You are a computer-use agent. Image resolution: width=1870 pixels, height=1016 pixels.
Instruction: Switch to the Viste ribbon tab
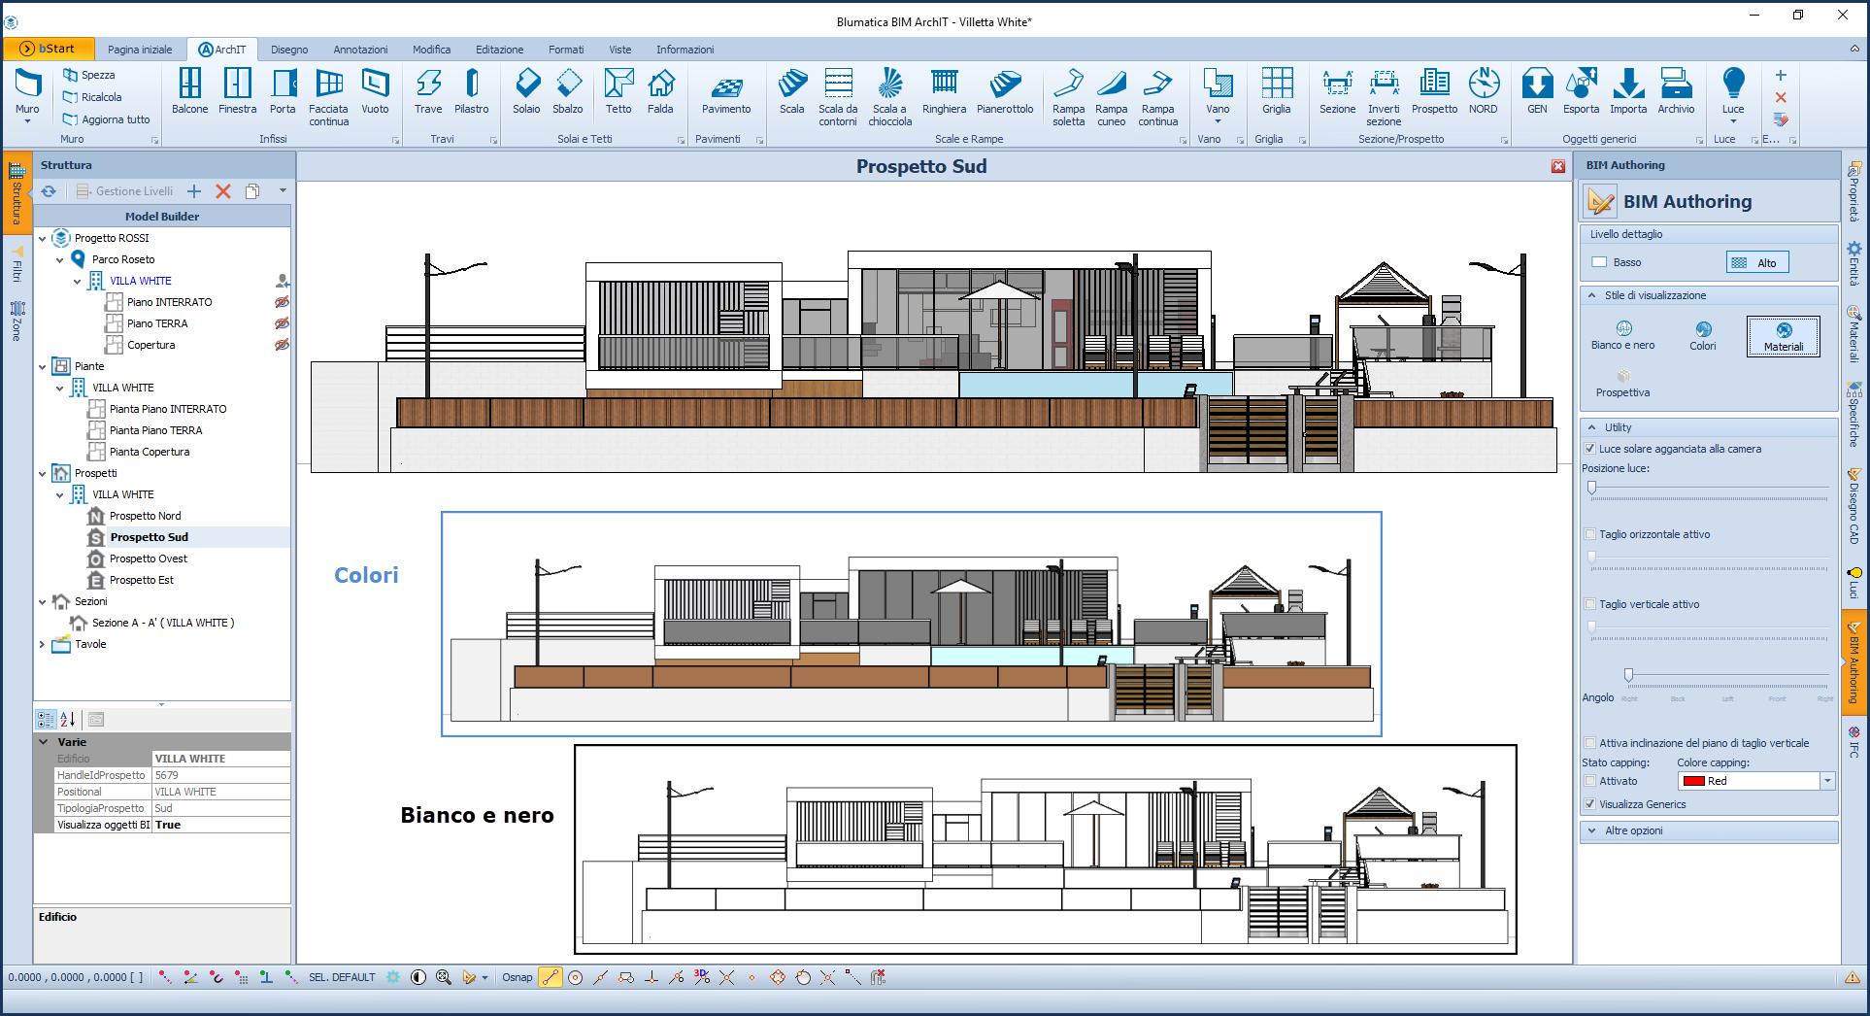click(619, 50)
